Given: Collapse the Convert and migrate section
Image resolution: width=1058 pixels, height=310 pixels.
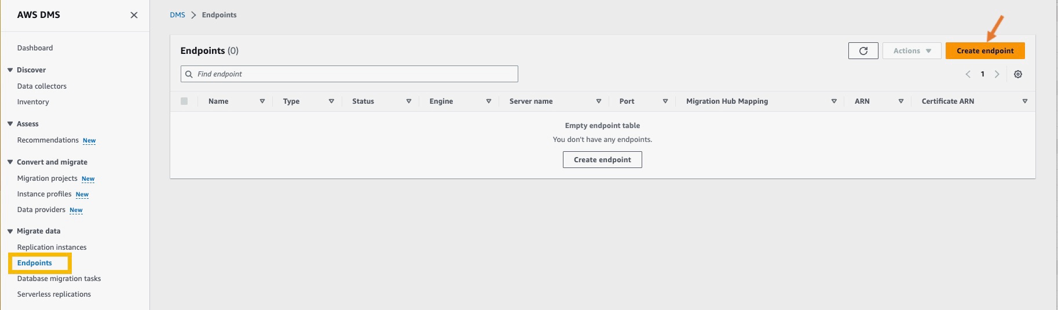Looking at the screenshot, I should click(x=10, y=162).
